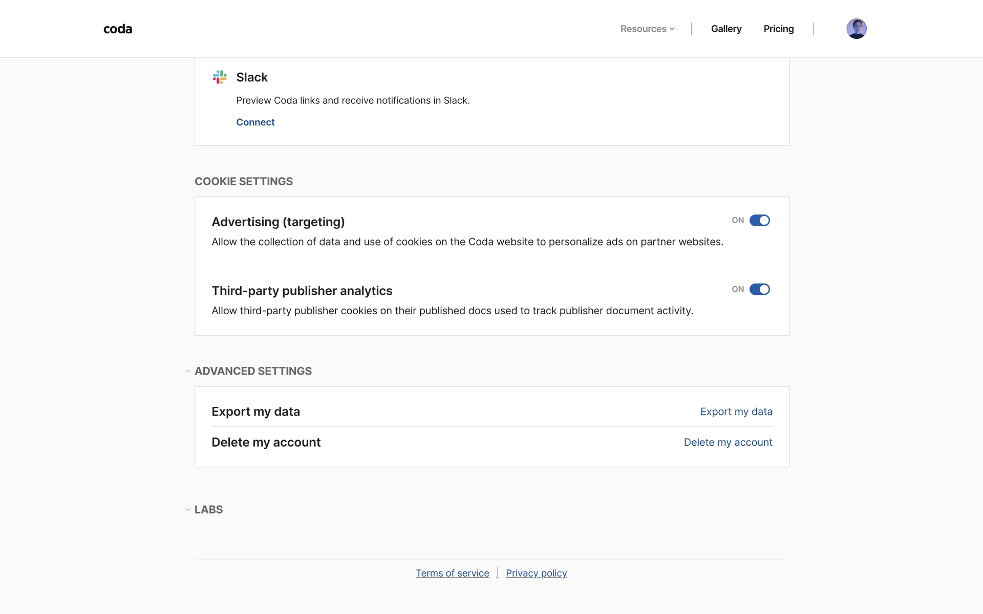Go to the Gallery page
Screen dimensions: 983x614
point(726,29)
